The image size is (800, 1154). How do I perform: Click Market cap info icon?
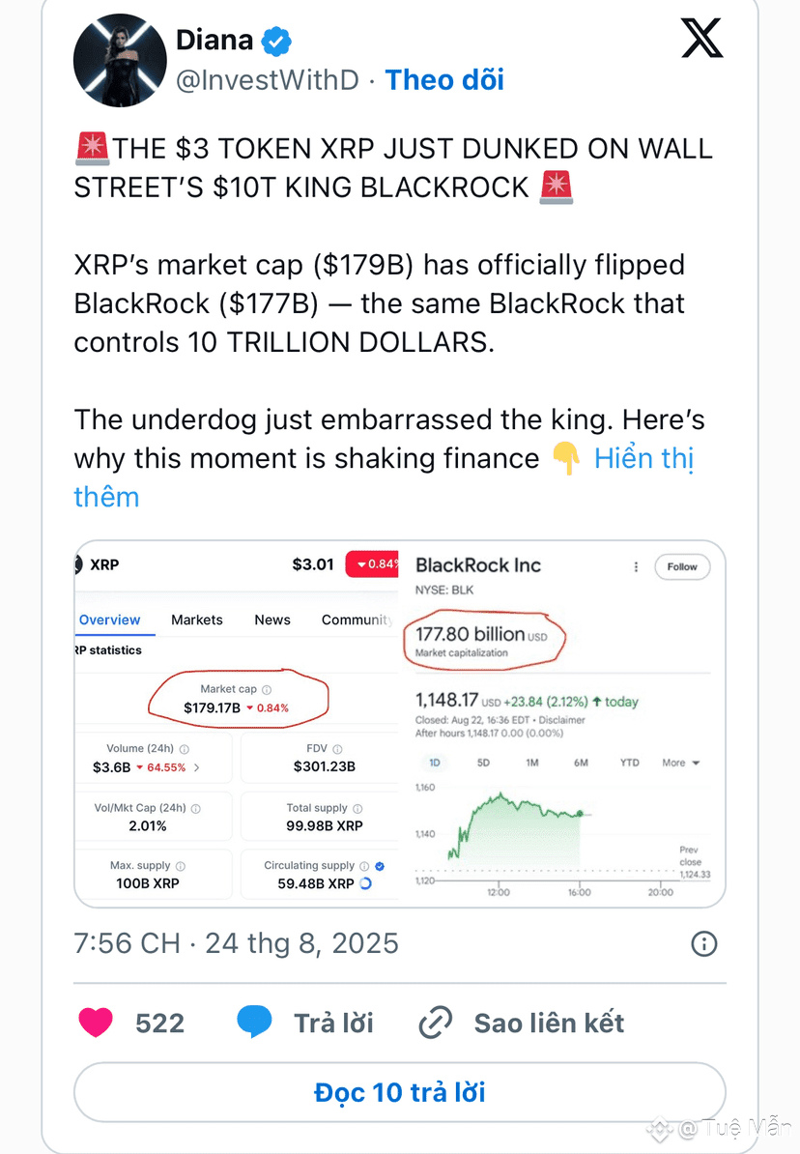pos(268,690)
